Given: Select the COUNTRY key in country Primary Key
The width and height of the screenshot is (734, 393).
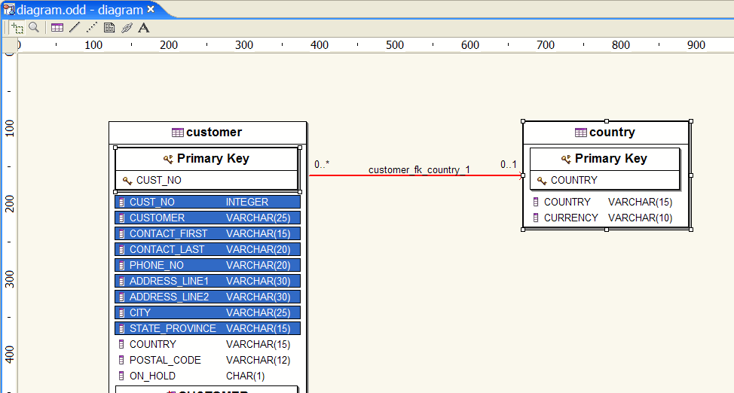Looking at the screenshot, I should [573, 181].
